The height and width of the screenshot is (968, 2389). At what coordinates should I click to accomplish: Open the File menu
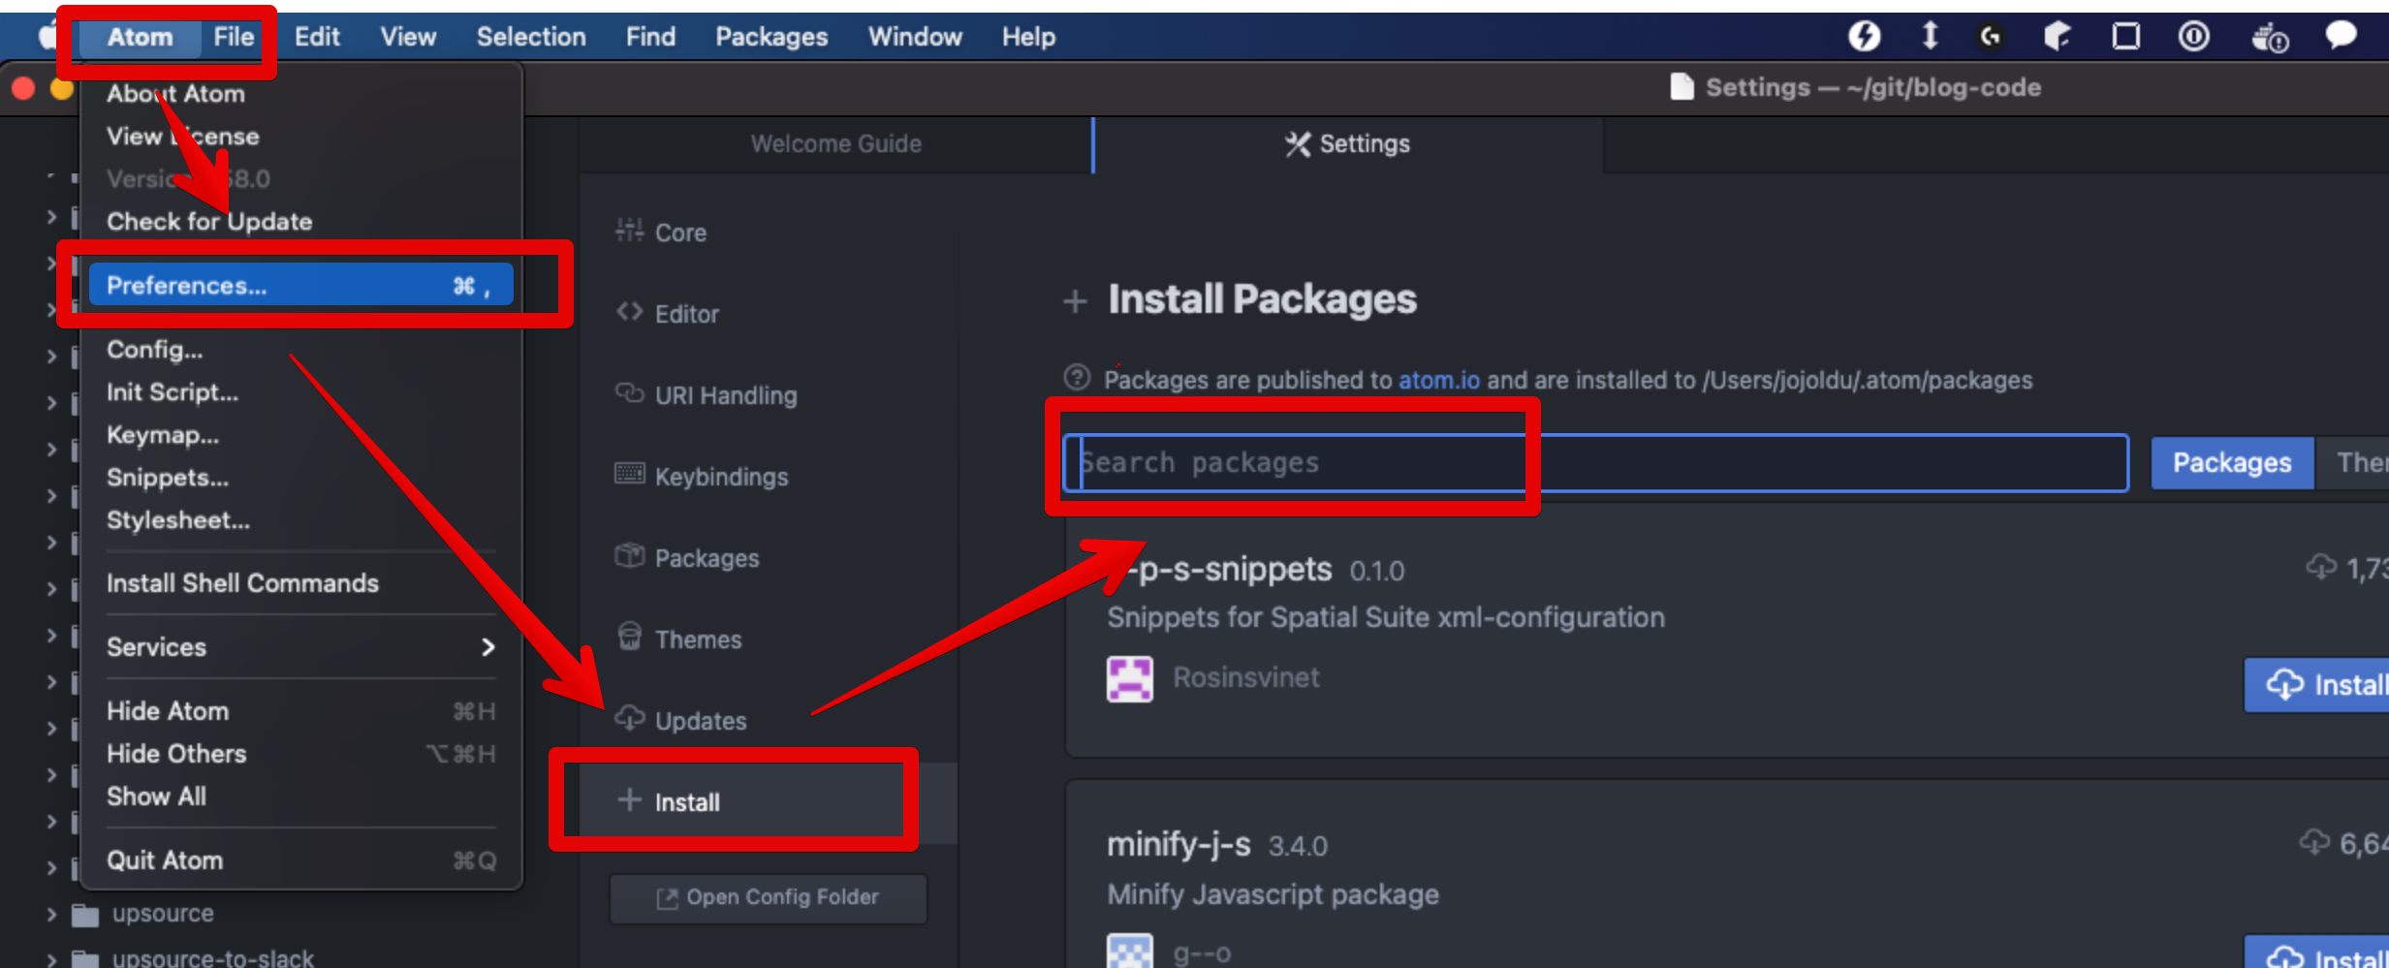234,37
